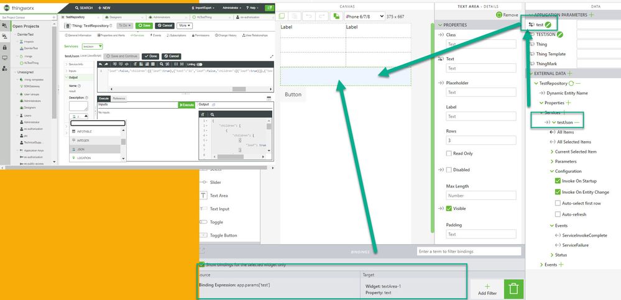Click the monitor icon in left sidebar

pos(4,58)
